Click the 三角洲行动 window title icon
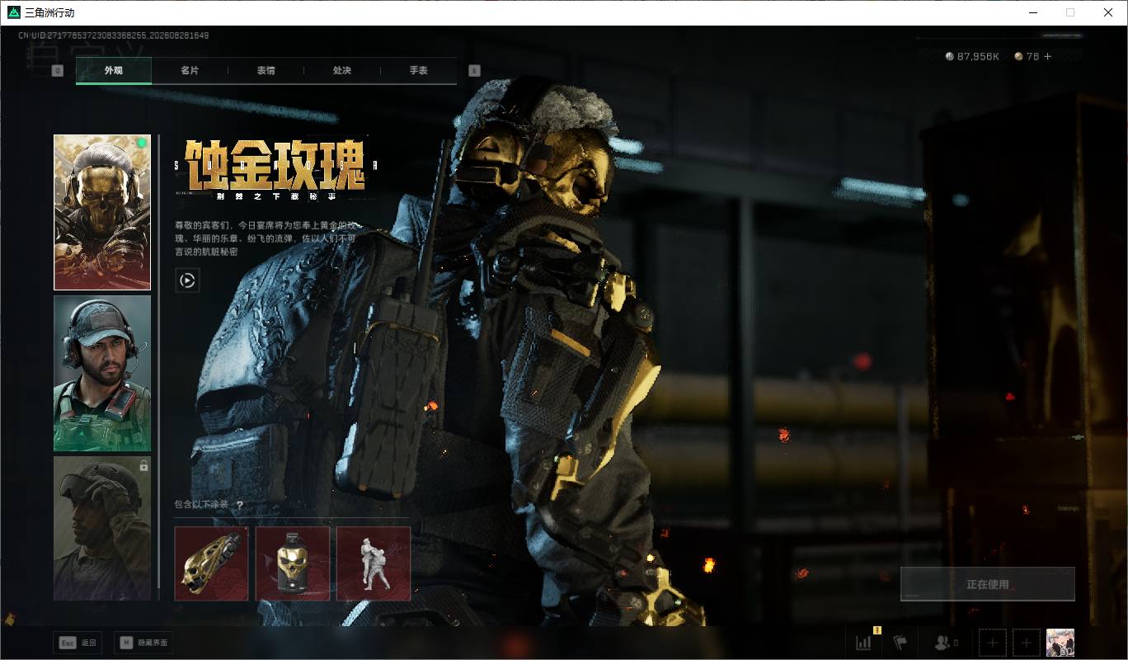 click(14, 12)
